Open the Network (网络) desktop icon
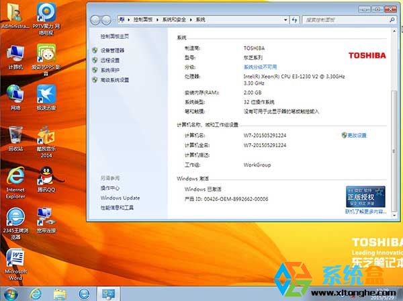This screenshot has width=403, height=301. click(x=15, y=97)
